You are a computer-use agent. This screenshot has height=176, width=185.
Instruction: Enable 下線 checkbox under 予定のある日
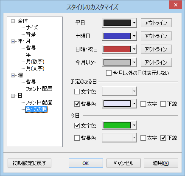click(x=163, y=104)
